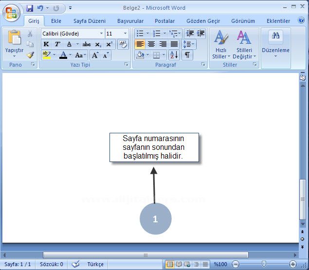309x270 pixels.
Task: Pick the yellow text highlight color
Action: pyautogui.click(x=47, y=55)
